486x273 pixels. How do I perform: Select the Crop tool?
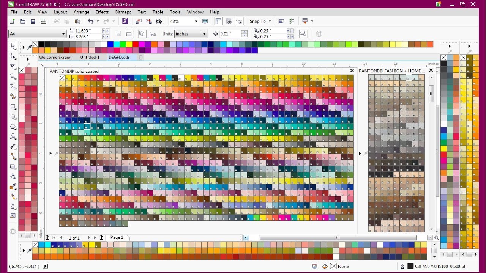click(x=13, y=66)
